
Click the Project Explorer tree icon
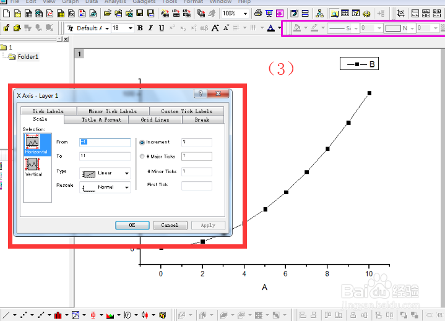pos(319,13)
